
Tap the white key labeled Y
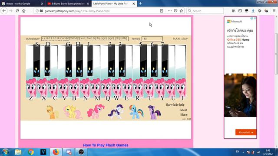tap(159, 88)
